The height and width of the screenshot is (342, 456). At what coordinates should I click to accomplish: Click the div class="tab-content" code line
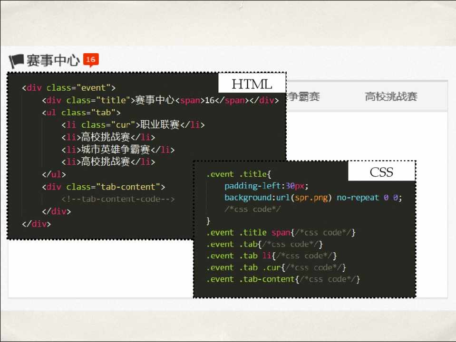click(x=103, y=187)
